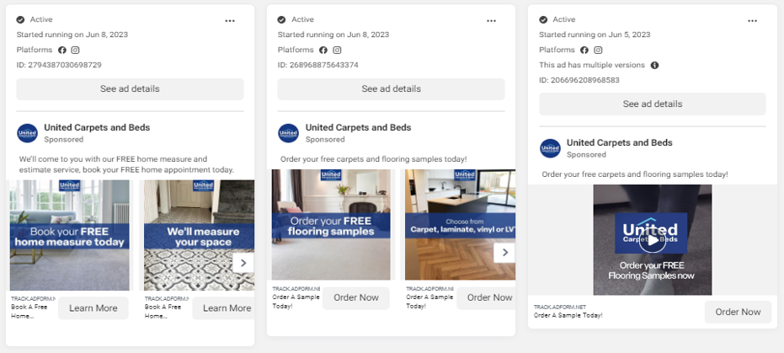Open three-dot menu on ad ID 2794387030698729

tap(230, 21)
